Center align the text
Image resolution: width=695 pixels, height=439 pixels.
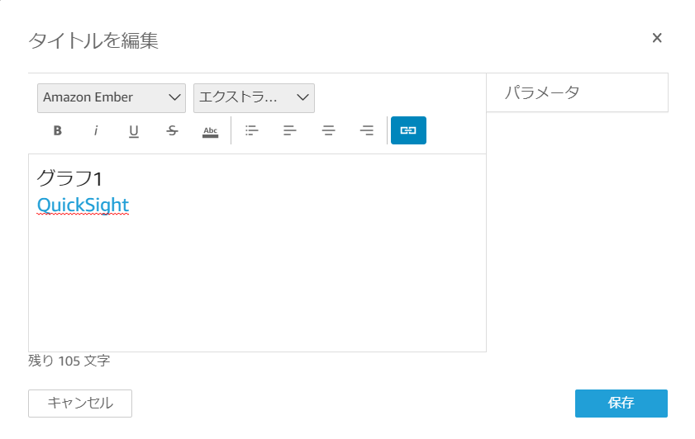pyautogui.click(x=328, y=130)
